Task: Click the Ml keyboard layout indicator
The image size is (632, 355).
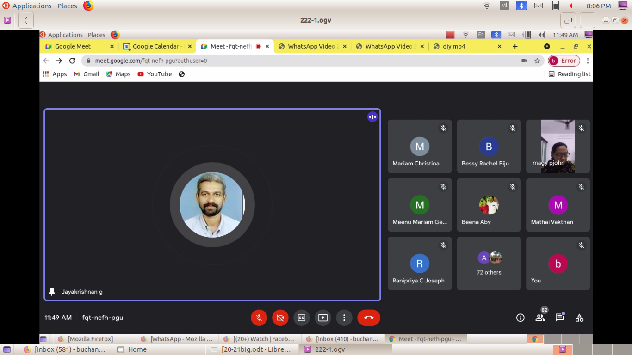Action: (504, 6)
